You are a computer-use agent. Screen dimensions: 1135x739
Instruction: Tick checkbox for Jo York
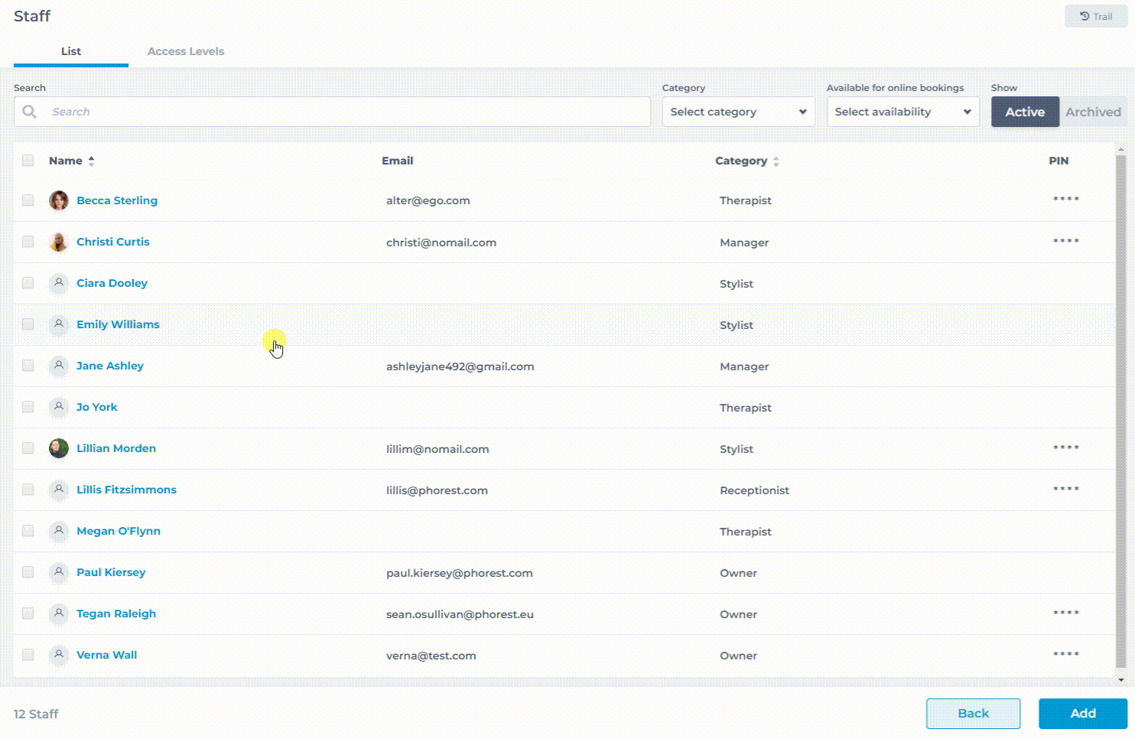tap(28, 407)
